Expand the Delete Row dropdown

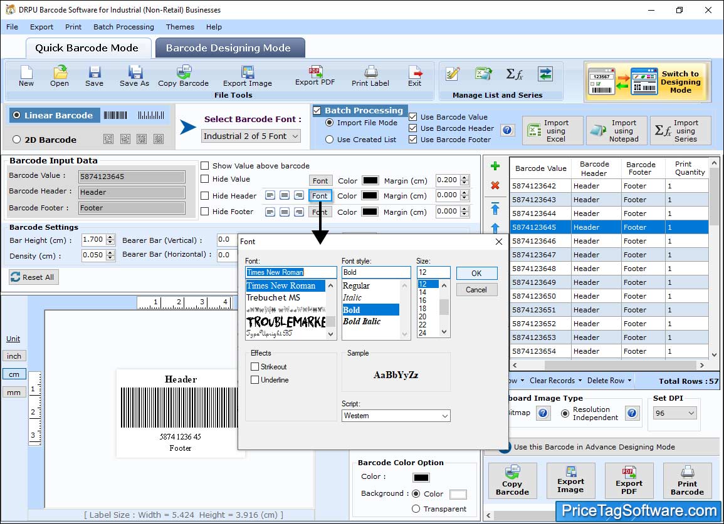pyautogui.click(x=609, y=381)
